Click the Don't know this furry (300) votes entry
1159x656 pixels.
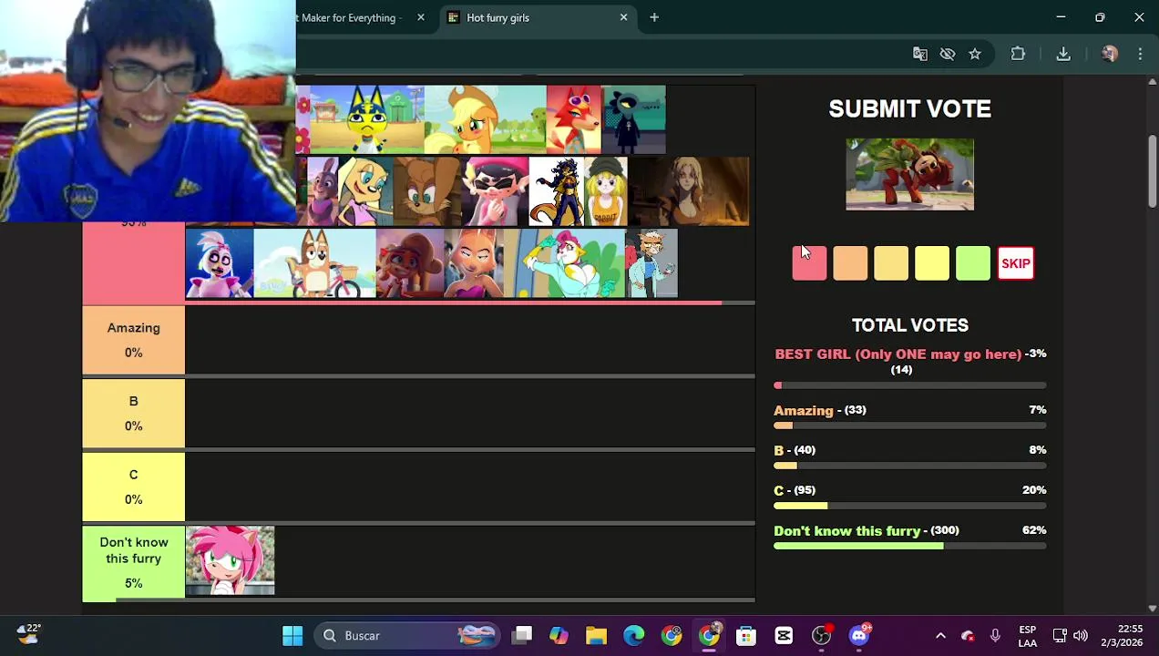[867, 531]
